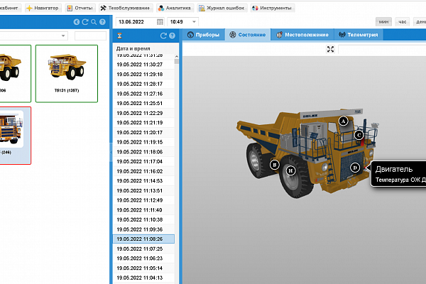Image resolution: width=426 pixels, height=284 pixels.
Task: Click the scroll-up arrow of the time list
Action: point(177,57)
